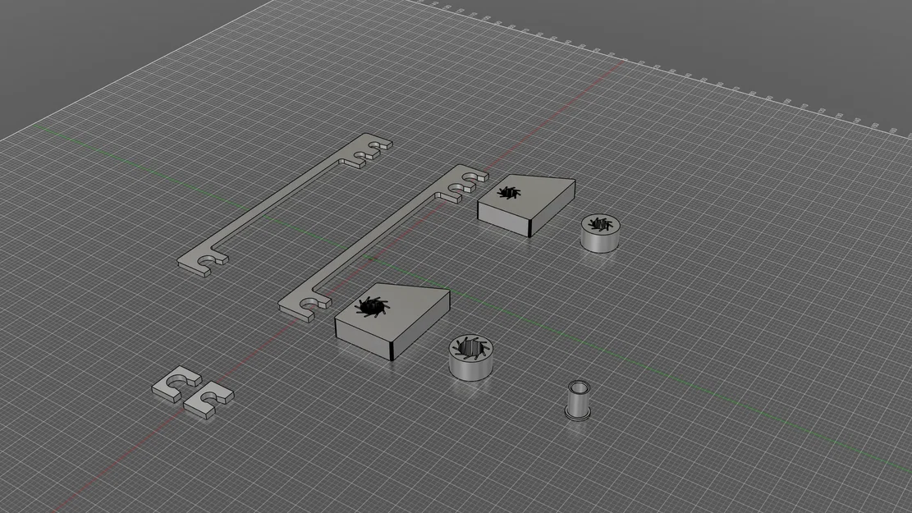Pick the lower pentagon block with splined hole

coord(392,321)
